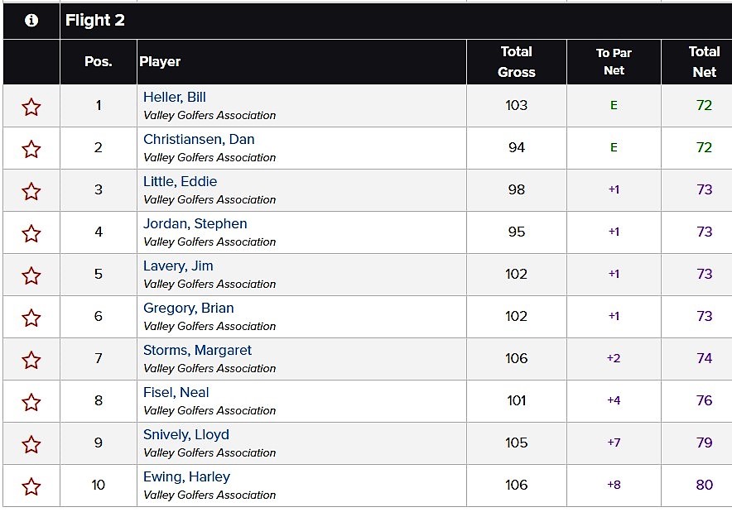
Task: Star Heller, Bill as favorite
Action: [x=31, y=107]
